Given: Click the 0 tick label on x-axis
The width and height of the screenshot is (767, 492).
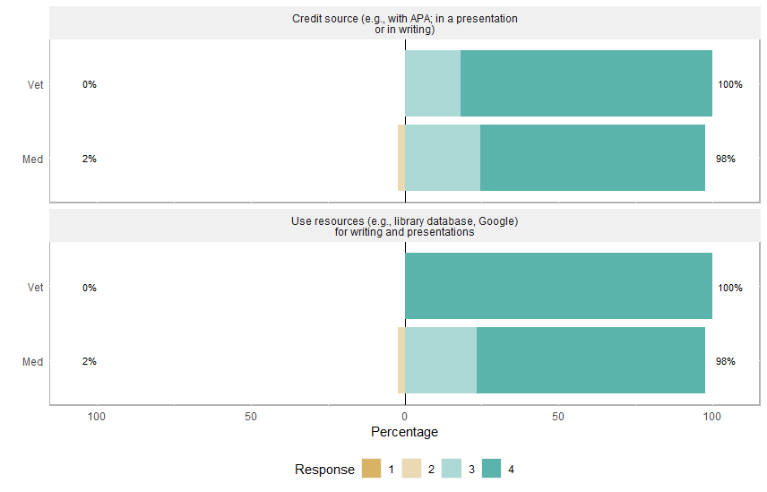Looking at the screenshot, I should tap(405, 417).
